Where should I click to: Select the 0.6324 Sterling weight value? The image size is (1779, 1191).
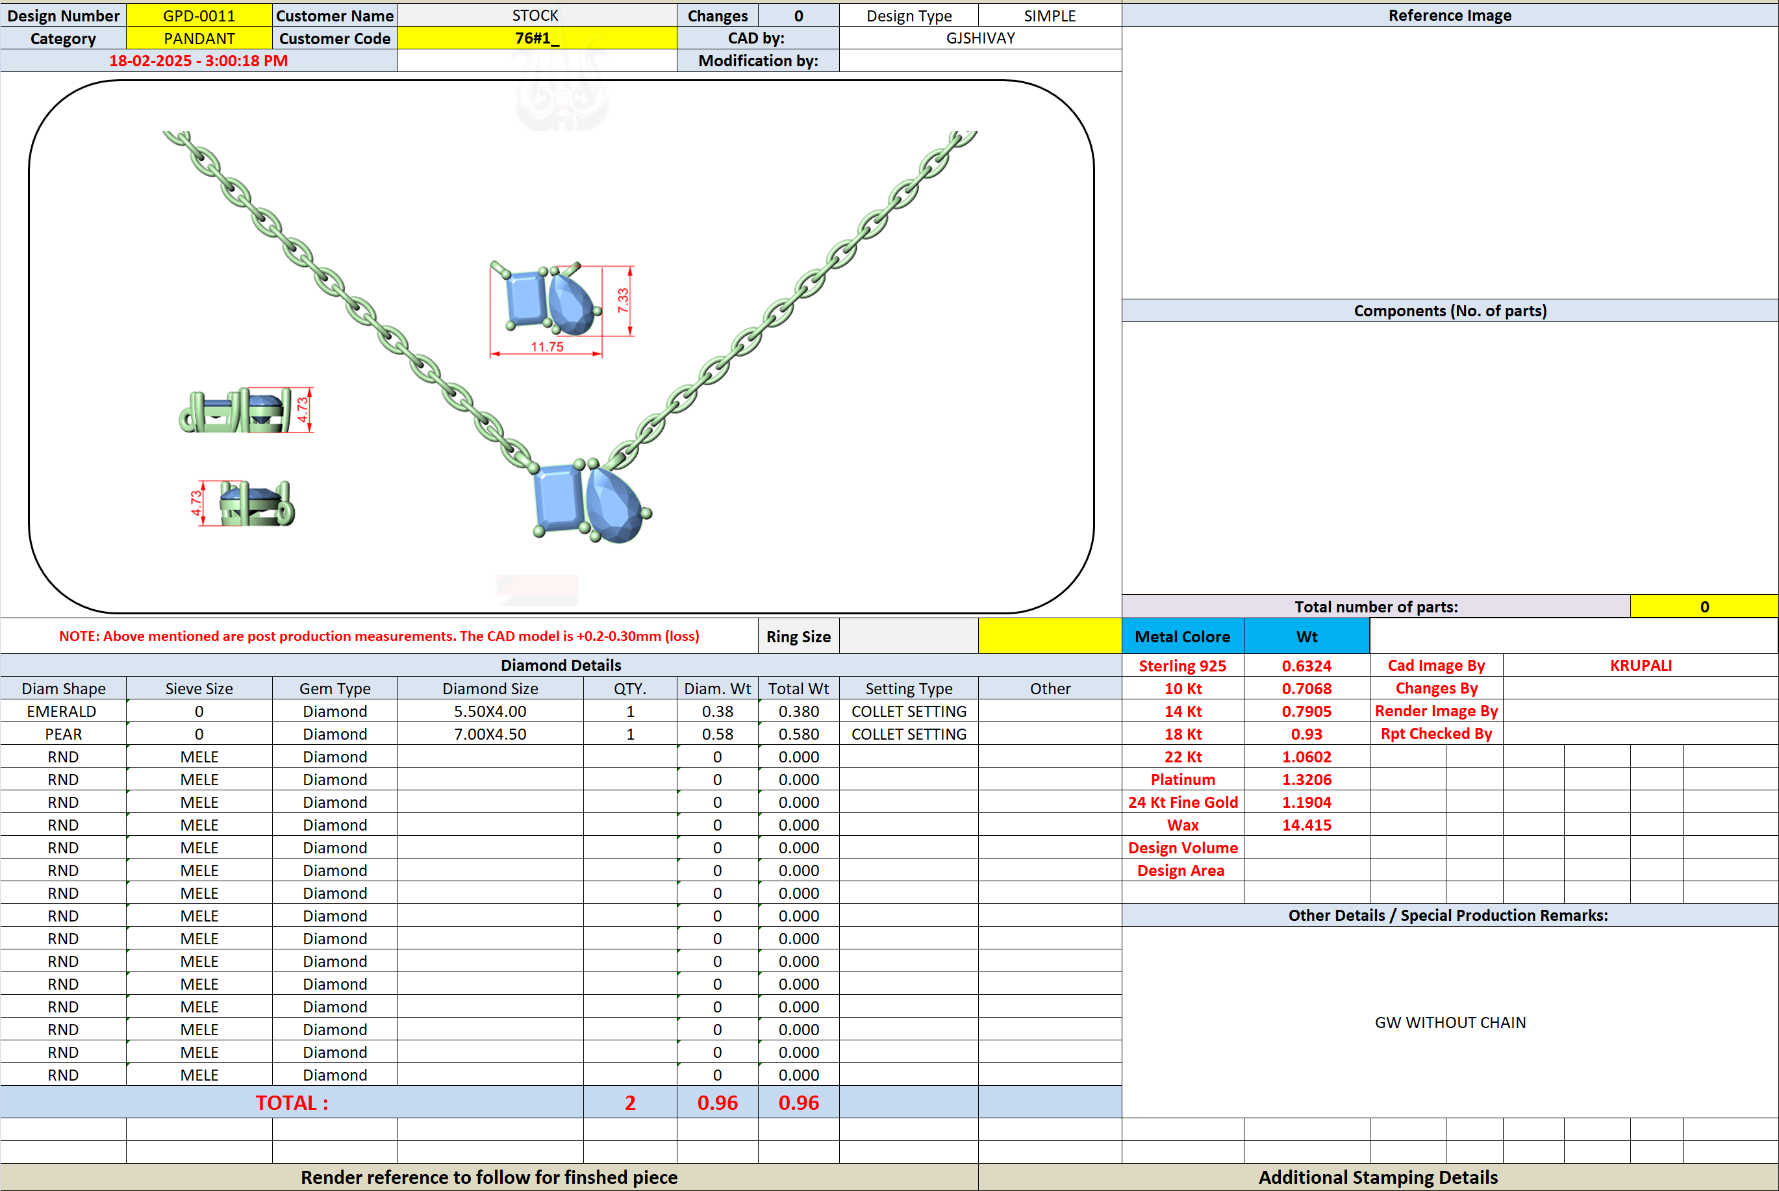pyautogui.click(x=1307, y=666)
